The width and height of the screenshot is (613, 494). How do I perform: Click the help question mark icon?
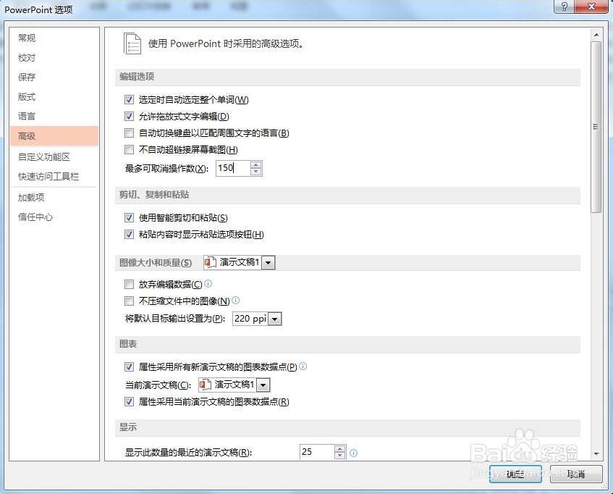tap(564, 7)
